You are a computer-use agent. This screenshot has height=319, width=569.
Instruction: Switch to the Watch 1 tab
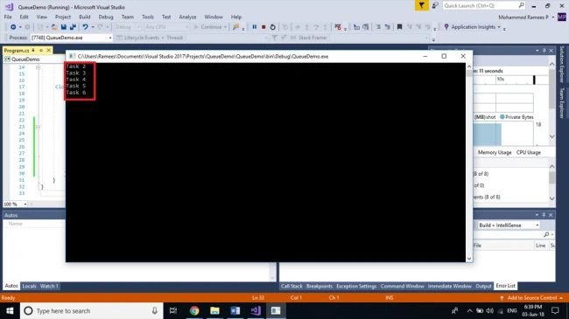click(x=49, y=286)
